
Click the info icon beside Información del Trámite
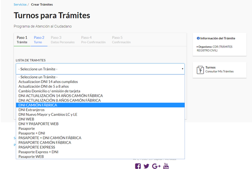[198, 38]
